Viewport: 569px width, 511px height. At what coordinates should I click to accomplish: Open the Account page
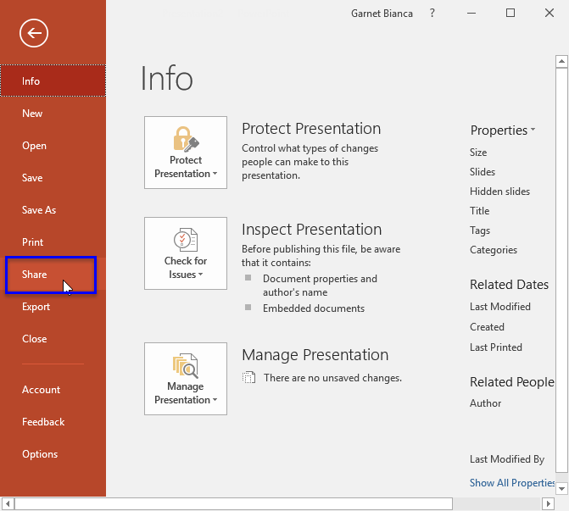point(42,390)
